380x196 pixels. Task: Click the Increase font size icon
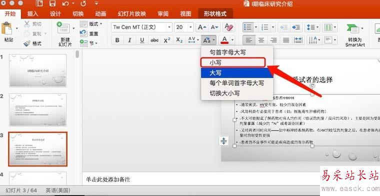coord(202,27)
